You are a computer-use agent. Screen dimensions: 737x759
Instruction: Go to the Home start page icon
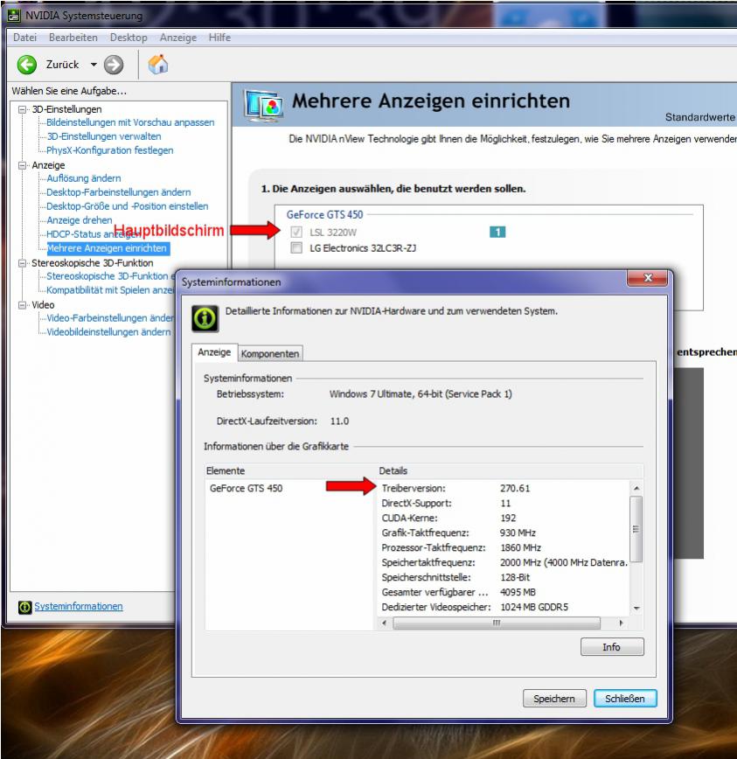coord(157,65)
